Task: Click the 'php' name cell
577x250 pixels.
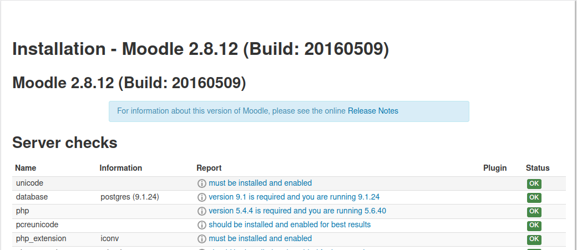Action: coord(22,211)
